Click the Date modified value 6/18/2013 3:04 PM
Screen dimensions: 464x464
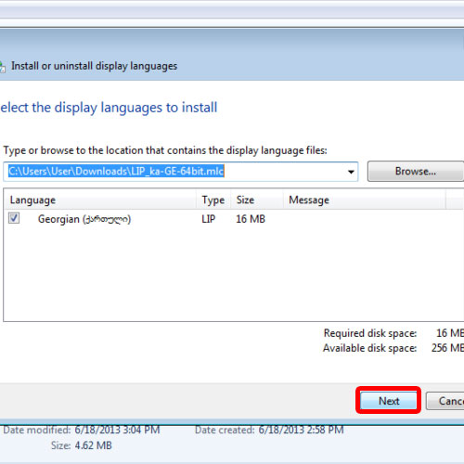pyautogui.click(x=117, y=430)
